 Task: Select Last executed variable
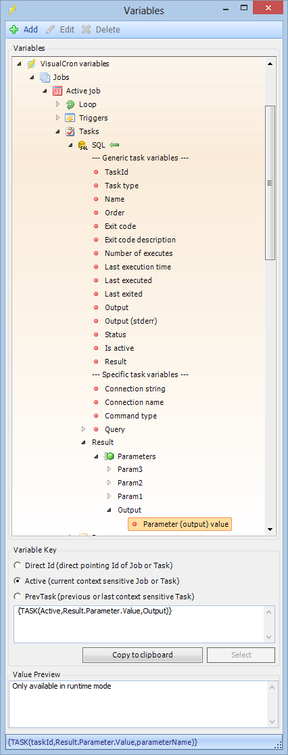pyautogui.click(x=128, y=280)
